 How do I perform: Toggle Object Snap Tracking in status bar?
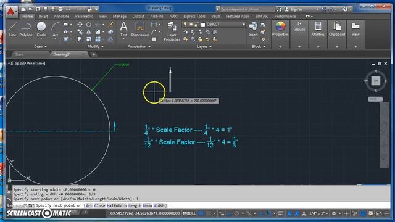(x=260, y=213)
